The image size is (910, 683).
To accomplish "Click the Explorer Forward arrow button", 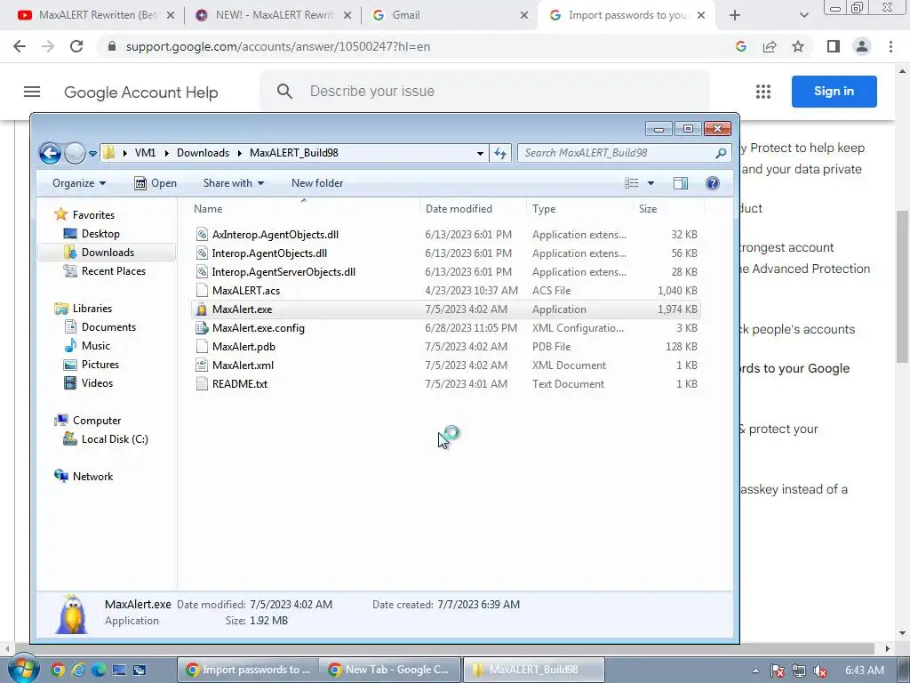I will point(75,153).
